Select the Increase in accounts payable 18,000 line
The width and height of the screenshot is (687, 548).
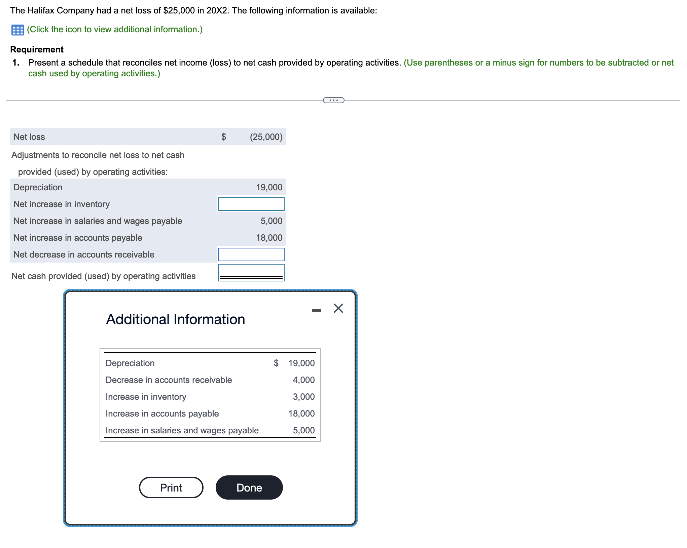(210, 414)
